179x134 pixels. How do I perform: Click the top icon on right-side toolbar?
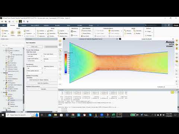click(x=177, y=41)
